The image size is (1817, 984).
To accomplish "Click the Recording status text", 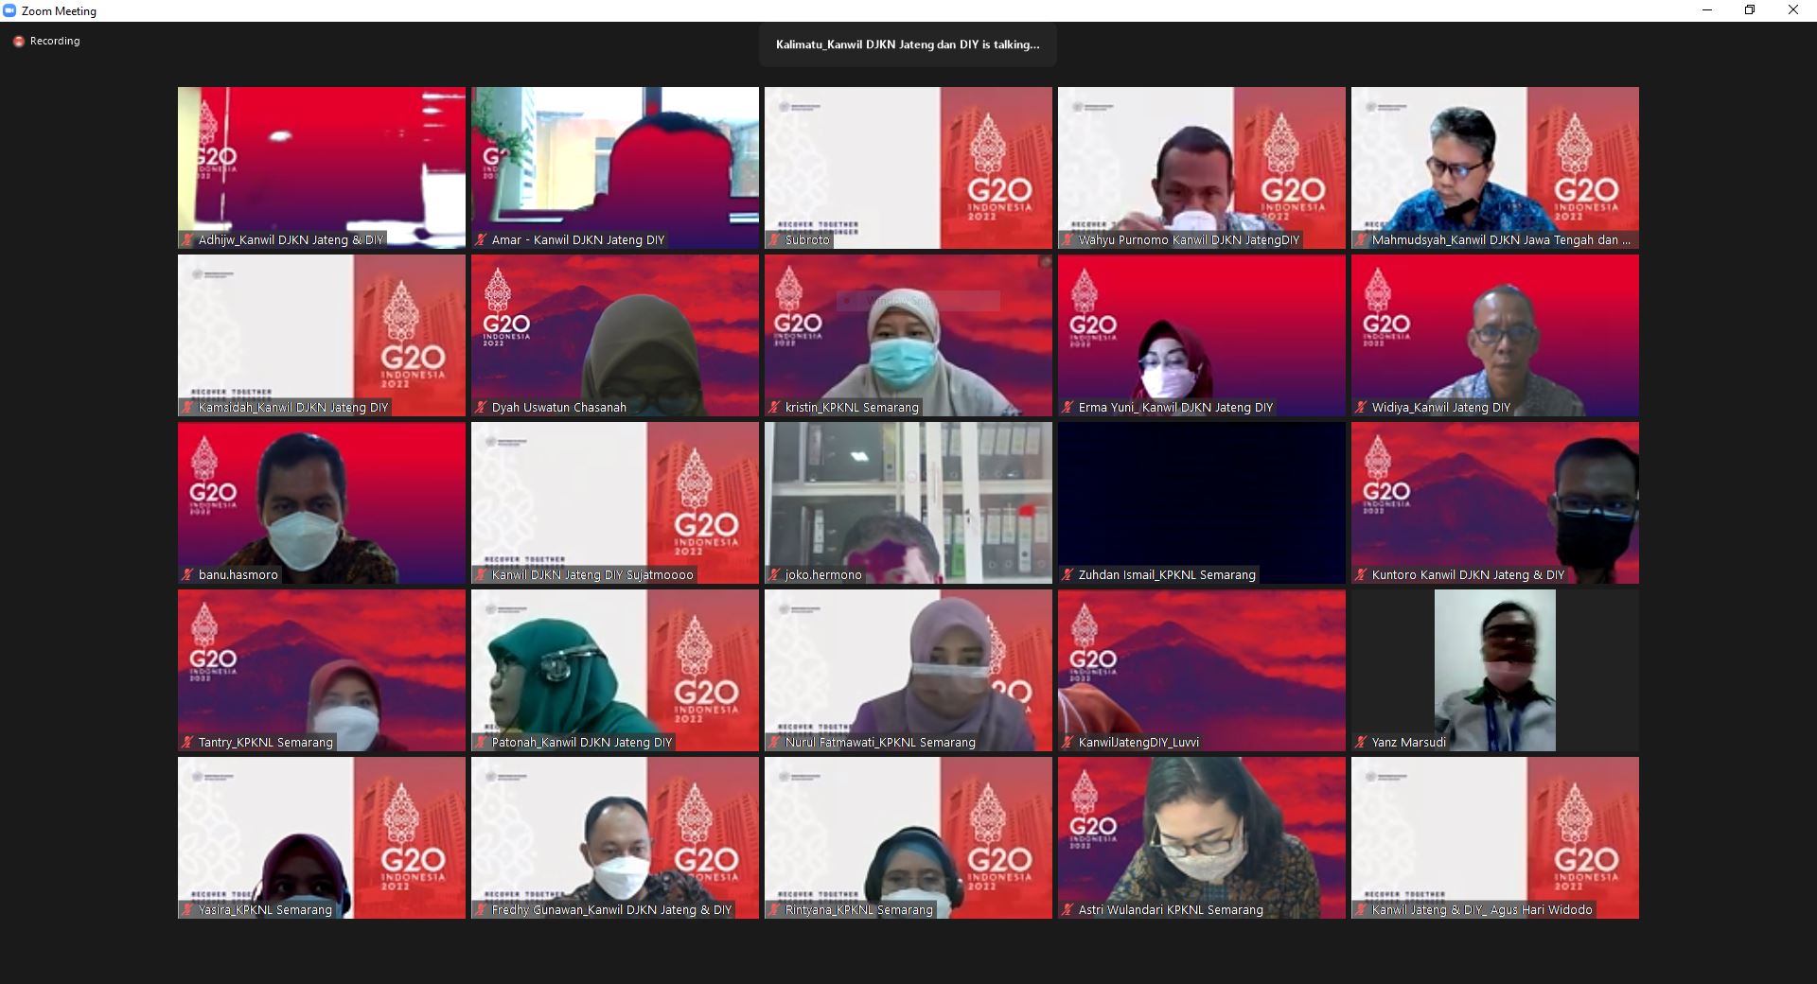I will tap(55, 42).
